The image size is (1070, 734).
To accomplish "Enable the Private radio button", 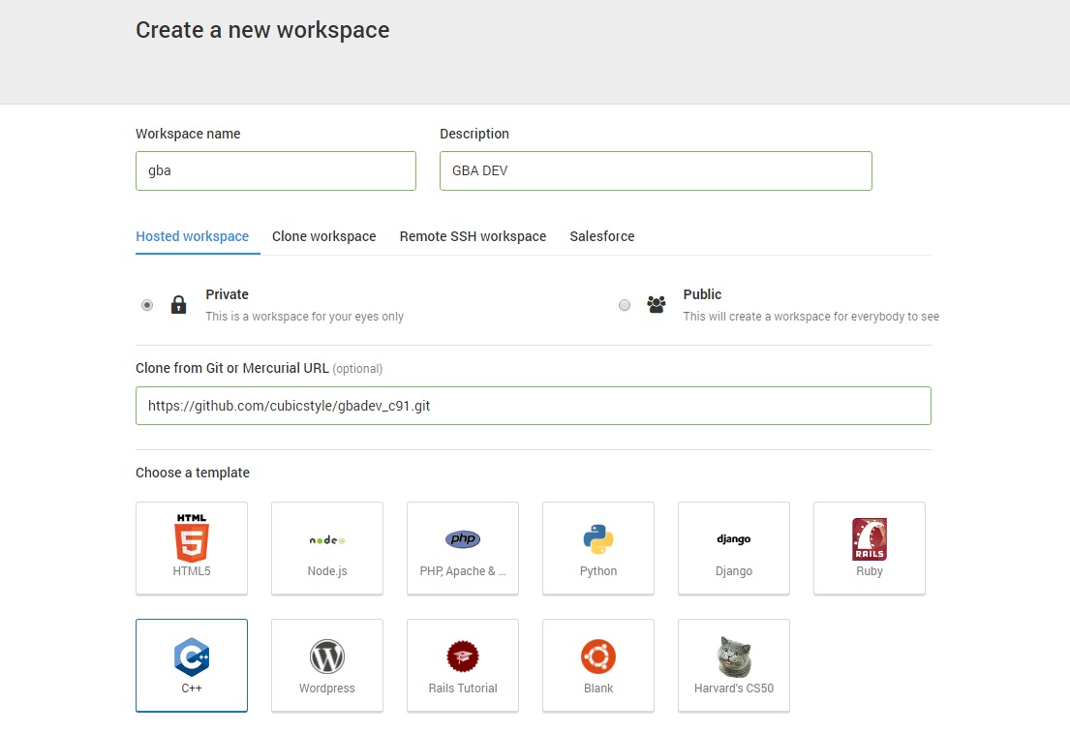I will coord(147,305).
